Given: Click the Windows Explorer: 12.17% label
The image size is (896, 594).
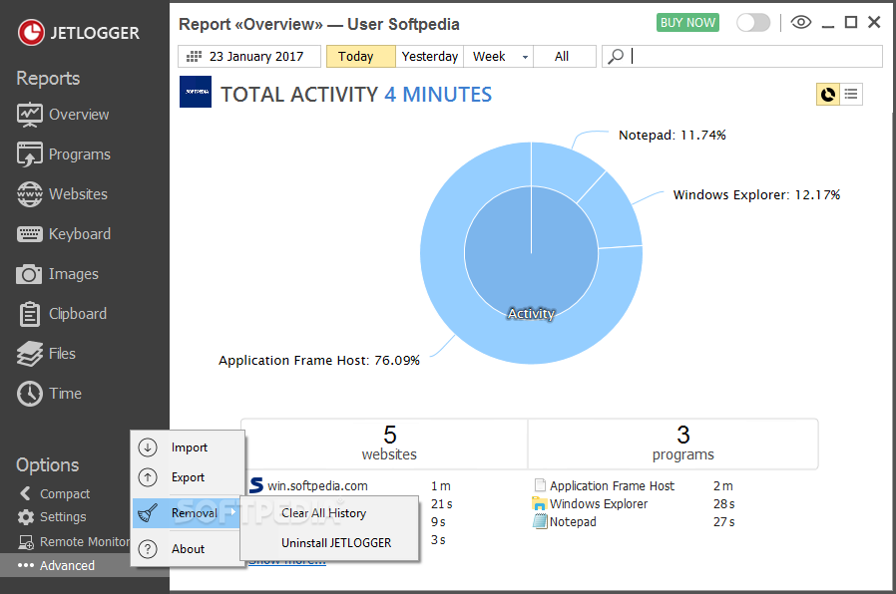Looking at the screenshot, I should click(x=756, y=195).
